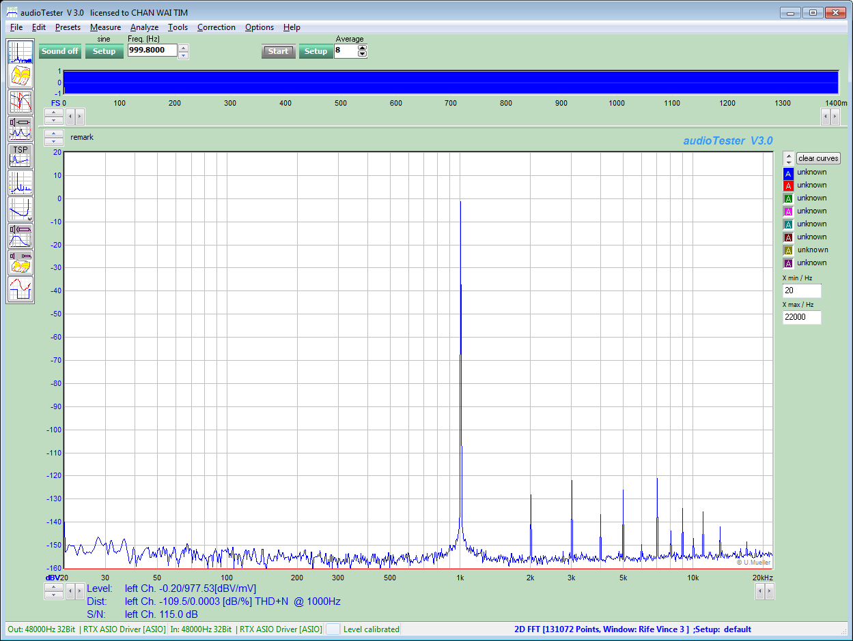Click the X max / Hz field
This screenshot has width=853, height=641.
(802, 317)
